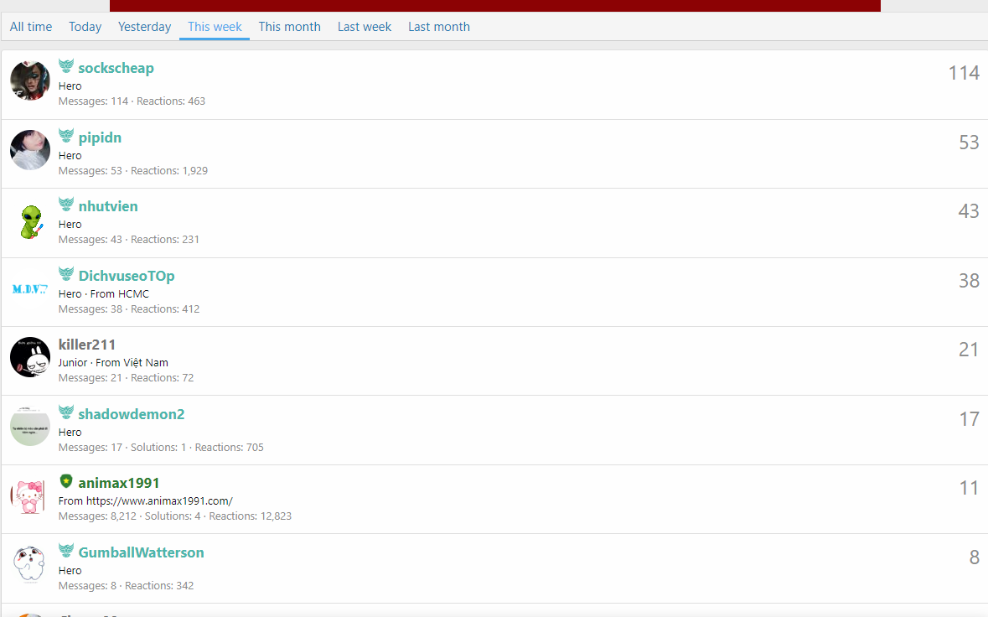Click the Hero badge icon beside sockscheap
988x617 pixels.
click(66, 65)
